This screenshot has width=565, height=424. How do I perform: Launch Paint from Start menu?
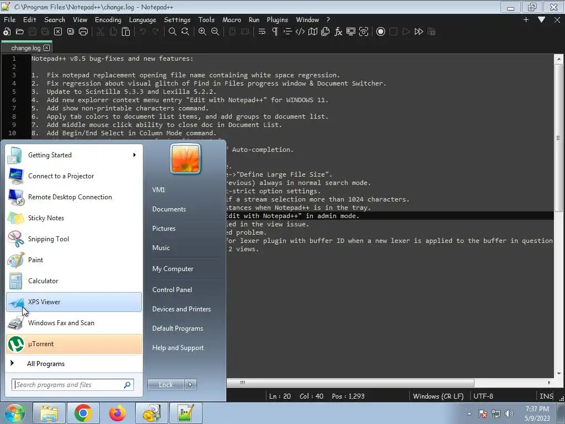click(x=74, y=260)
